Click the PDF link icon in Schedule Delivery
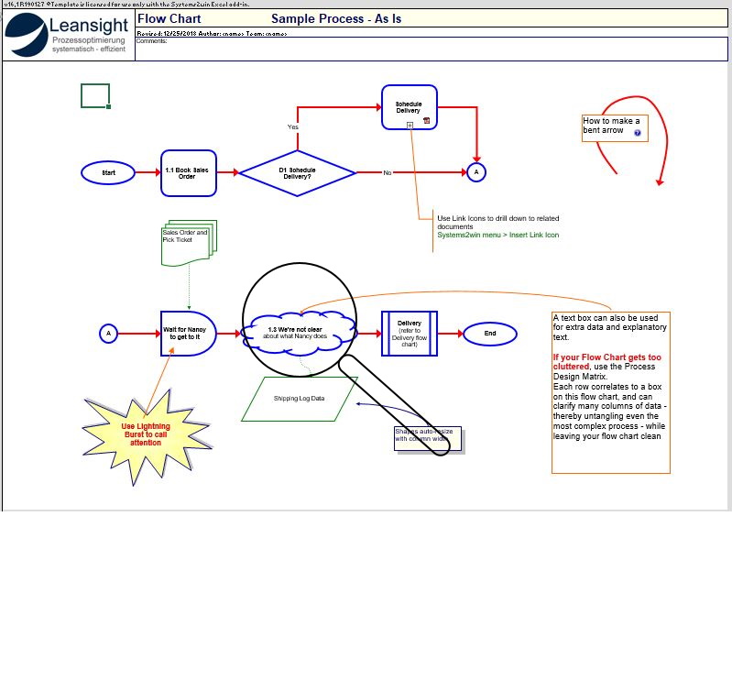This screenshot has height=681, width=732. coord(426,120)
